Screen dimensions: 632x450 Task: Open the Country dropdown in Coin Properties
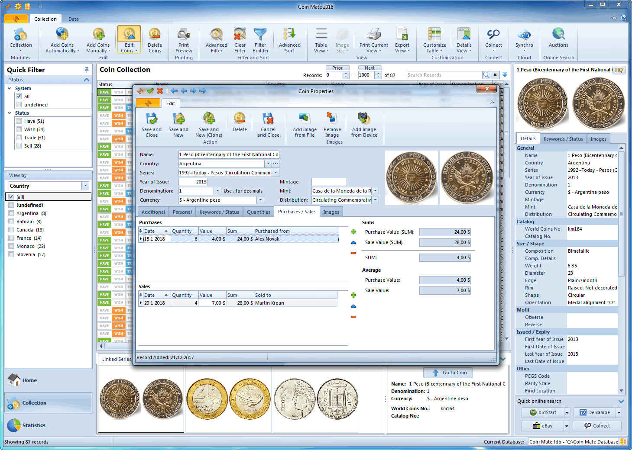(268, 164)
